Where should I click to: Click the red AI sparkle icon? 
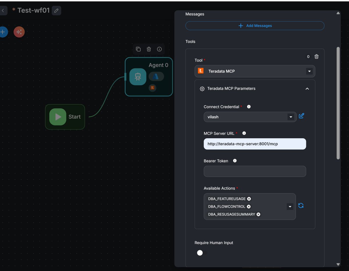pos(19,32)
